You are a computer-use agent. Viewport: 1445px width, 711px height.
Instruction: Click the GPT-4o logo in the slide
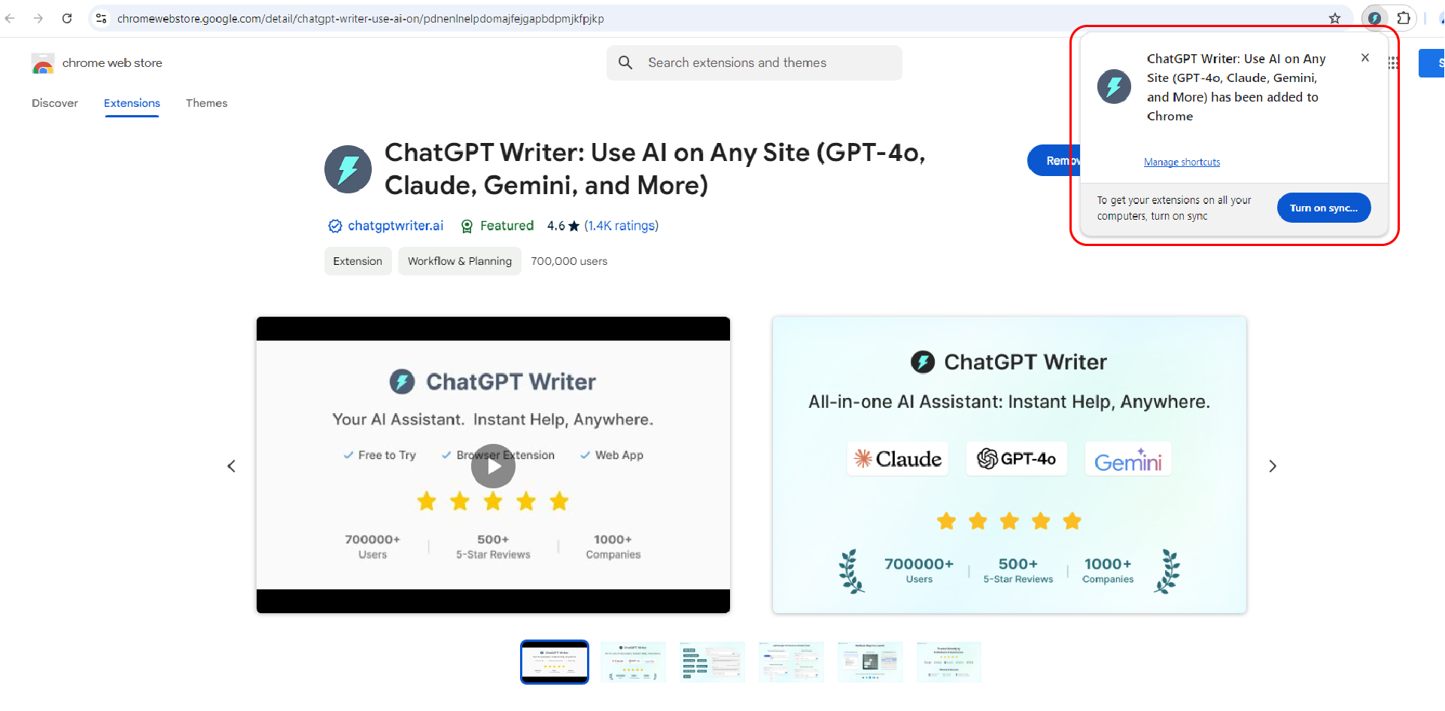1016,458
